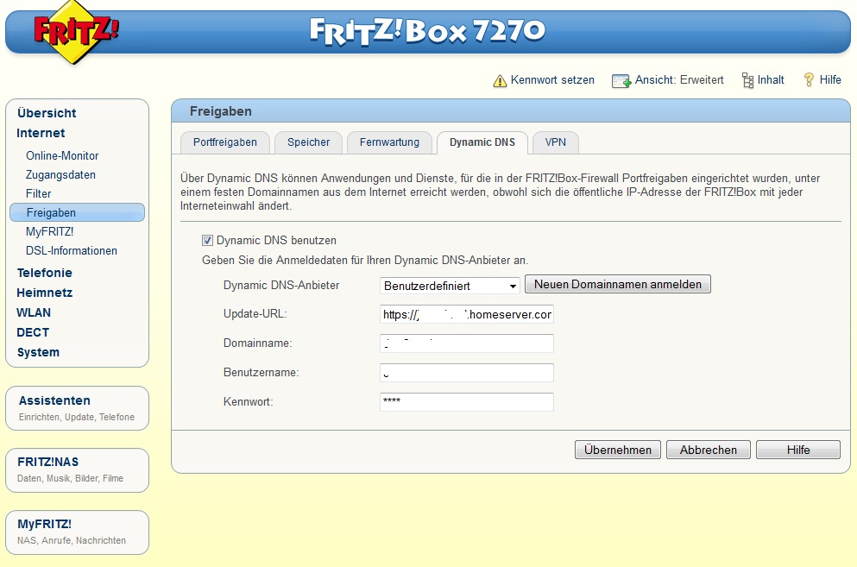Click into the Kennwort password field
Image resolution: width=857 pixels, height=567 pixels.
point(466,402)
